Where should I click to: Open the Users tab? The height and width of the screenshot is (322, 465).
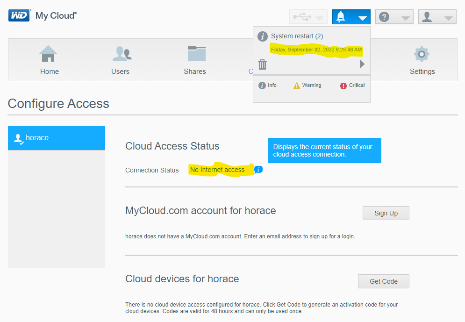pyautogui.click(x=121, y=60)
